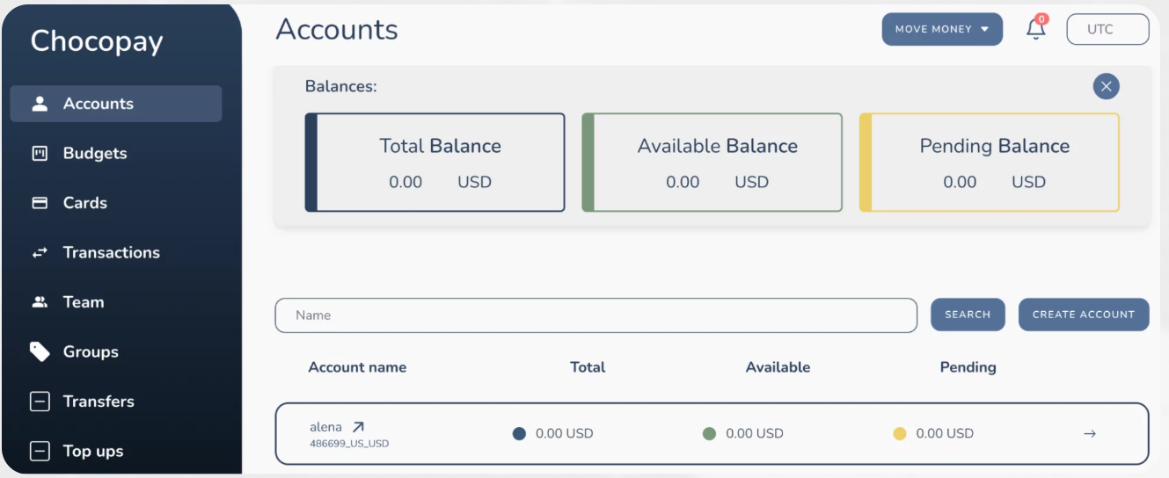
Task: Click the Create Account button
Action: [x=1083, y=315]
